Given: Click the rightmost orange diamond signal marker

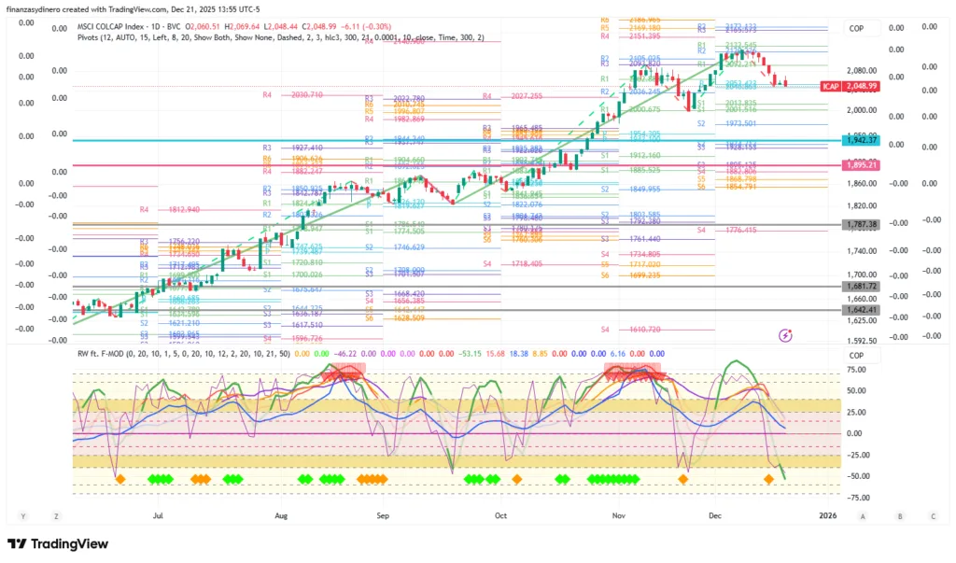Looking at the screenshot, I should (x=768, y=479).
